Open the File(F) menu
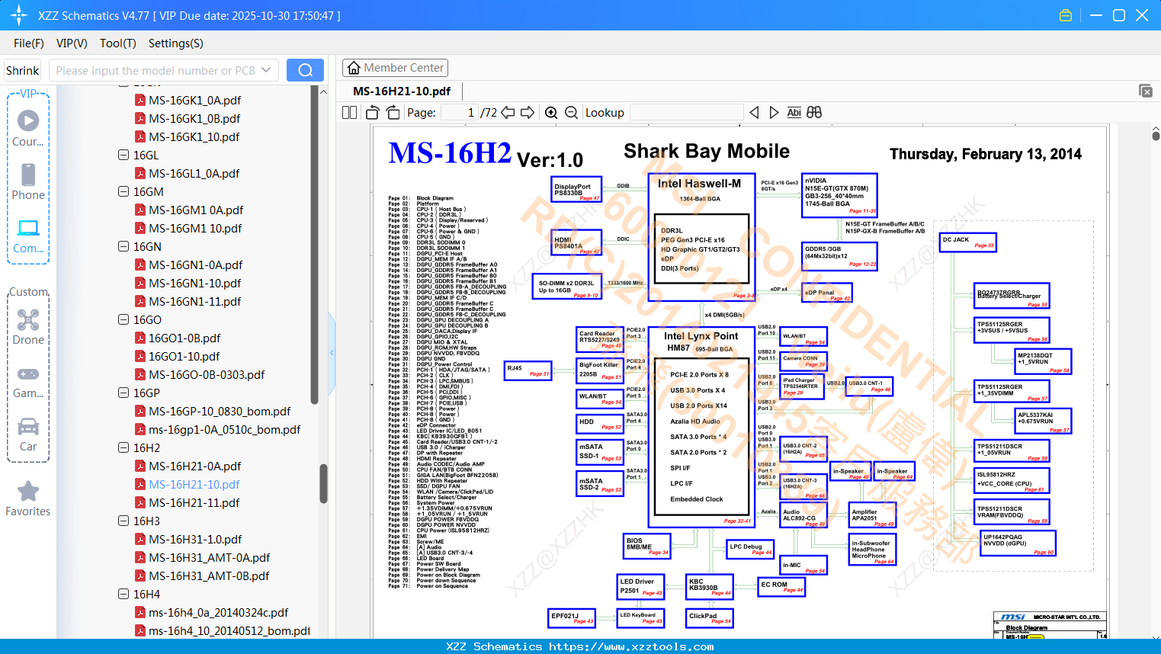Image resolution: width=1161 pixels, height=654 pixels. (x=29, y=43)
